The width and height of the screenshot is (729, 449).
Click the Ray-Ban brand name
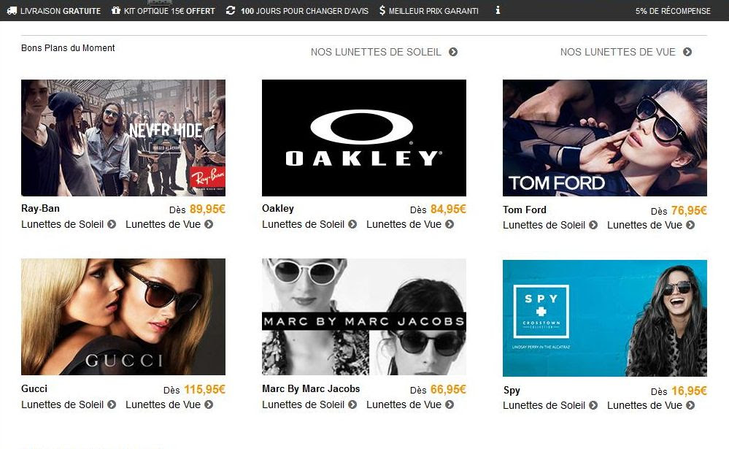[40, 209]
